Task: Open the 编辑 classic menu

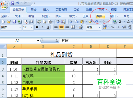Action: (x=32, y=16)
